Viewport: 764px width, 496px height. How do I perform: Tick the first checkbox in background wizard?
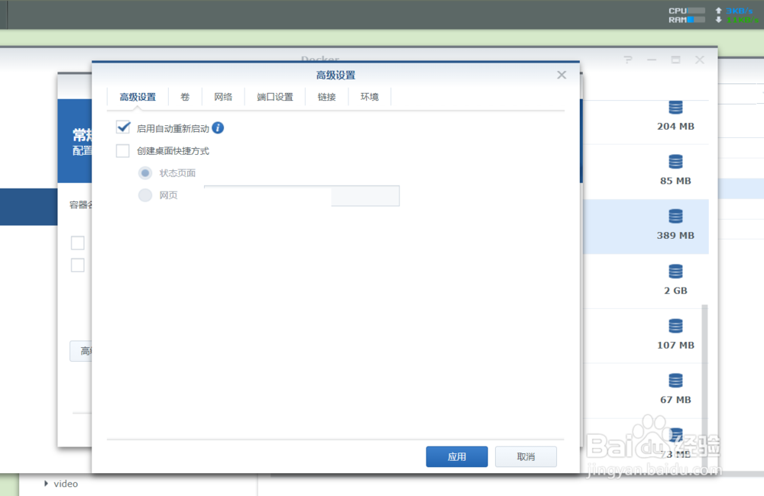coord(77,243)
